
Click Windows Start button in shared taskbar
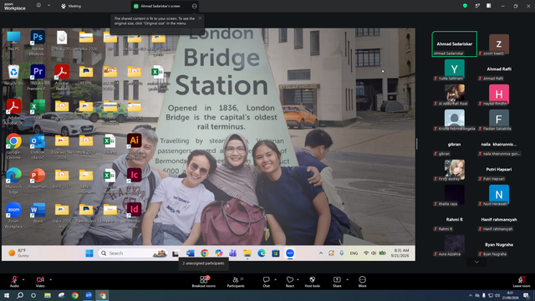(x=89, y=253)
